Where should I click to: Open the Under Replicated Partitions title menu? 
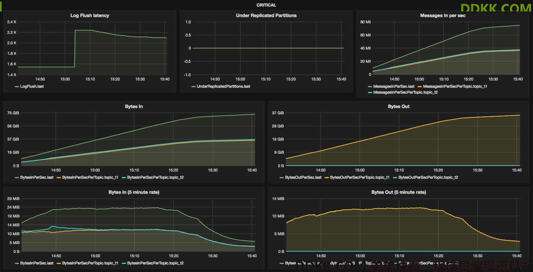266,15
